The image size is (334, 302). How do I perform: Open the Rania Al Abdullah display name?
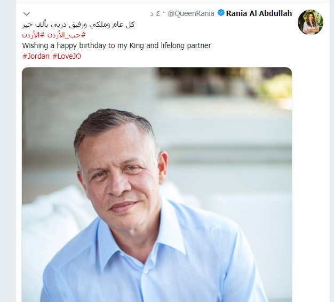pyautogui.click(x=259, y=13)
